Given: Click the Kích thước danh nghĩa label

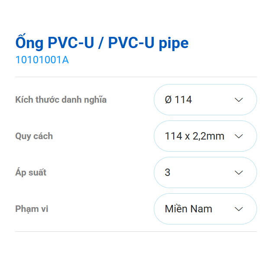Looking at the screenshot, I should [x=61, y=100].
